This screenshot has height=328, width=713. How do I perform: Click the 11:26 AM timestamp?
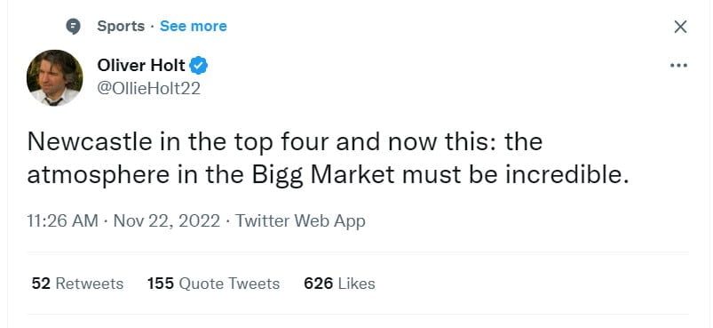pos(63,221)
